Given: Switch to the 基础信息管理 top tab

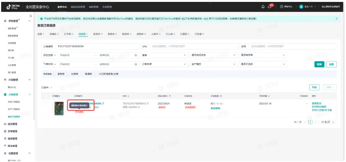Looking at the screenshot, I should pos(78,7).
